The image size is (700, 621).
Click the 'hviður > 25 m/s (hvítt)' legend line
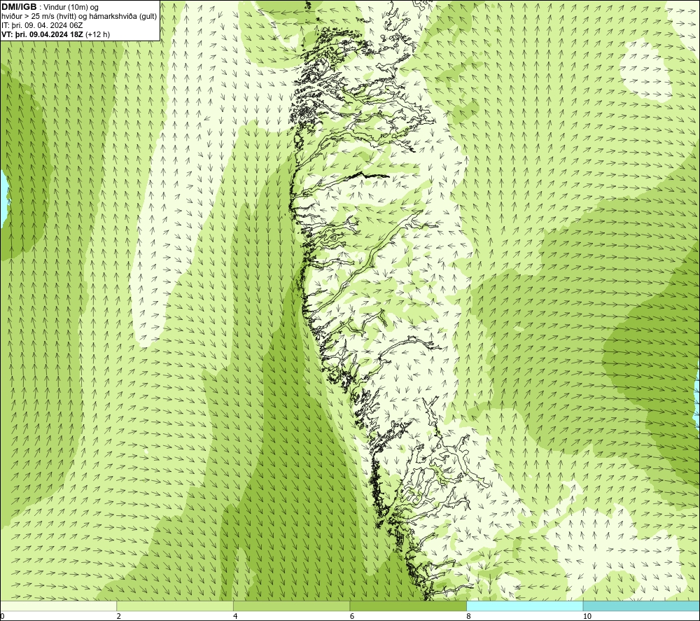click(x=79, y=16)
